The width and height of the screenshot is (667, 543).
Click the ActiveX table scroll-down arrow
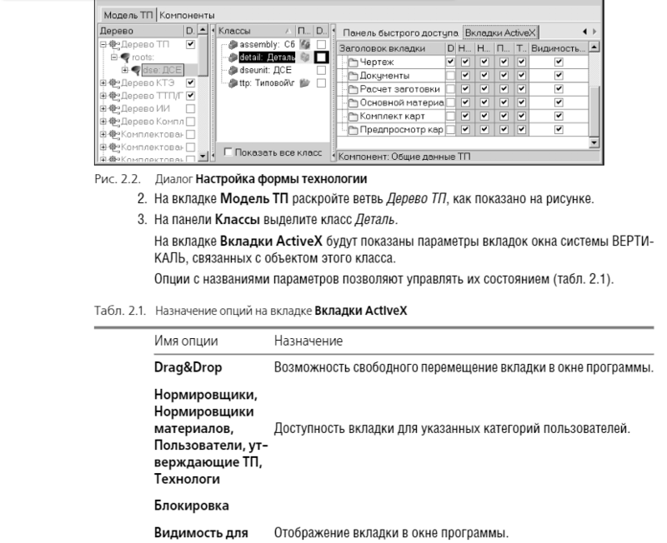(594, 142)
